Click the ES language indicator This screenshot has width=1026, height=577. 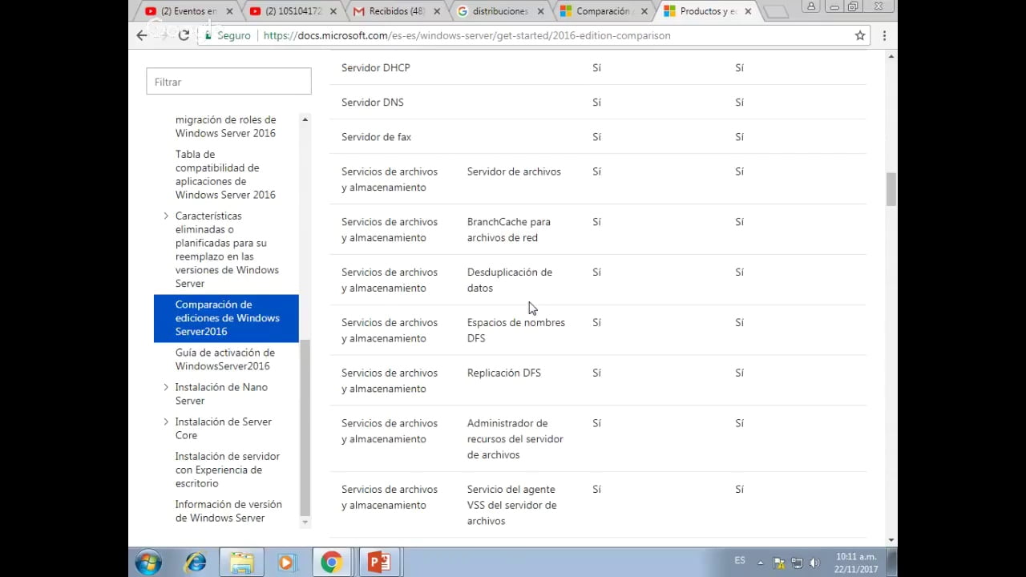click(x=740, y=560)
